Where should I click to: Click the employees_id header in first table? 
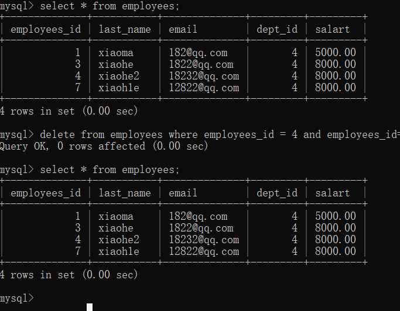(46, 30)
